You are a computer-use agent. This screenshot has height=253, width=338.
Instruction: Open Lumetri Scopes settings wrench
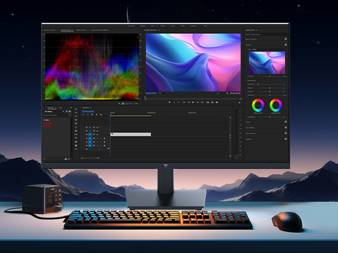point(119,103)
